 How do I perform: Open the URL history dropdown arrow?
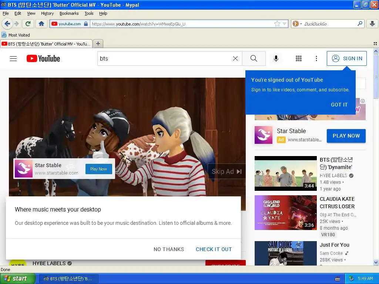point(284,24)
